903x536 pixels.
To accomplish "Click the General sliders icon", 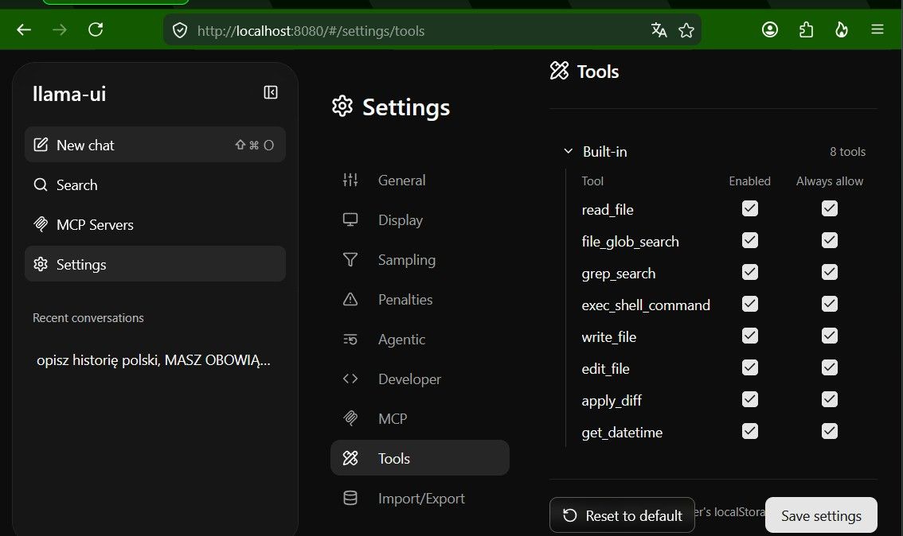I will coord(350,180).
